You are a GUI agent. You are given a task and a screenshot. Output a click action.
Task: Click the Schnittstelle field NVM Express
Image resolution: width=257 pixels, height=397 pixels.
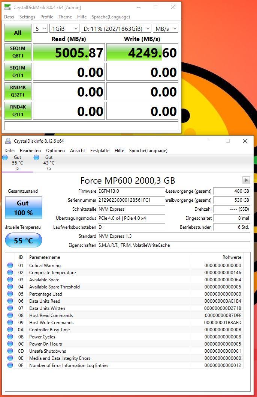pyautogui.click(x=131, y=209)
